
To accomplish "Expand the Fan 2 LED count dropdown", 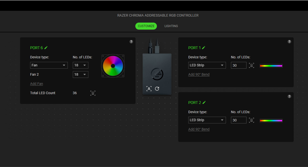I will click(81, 74).
